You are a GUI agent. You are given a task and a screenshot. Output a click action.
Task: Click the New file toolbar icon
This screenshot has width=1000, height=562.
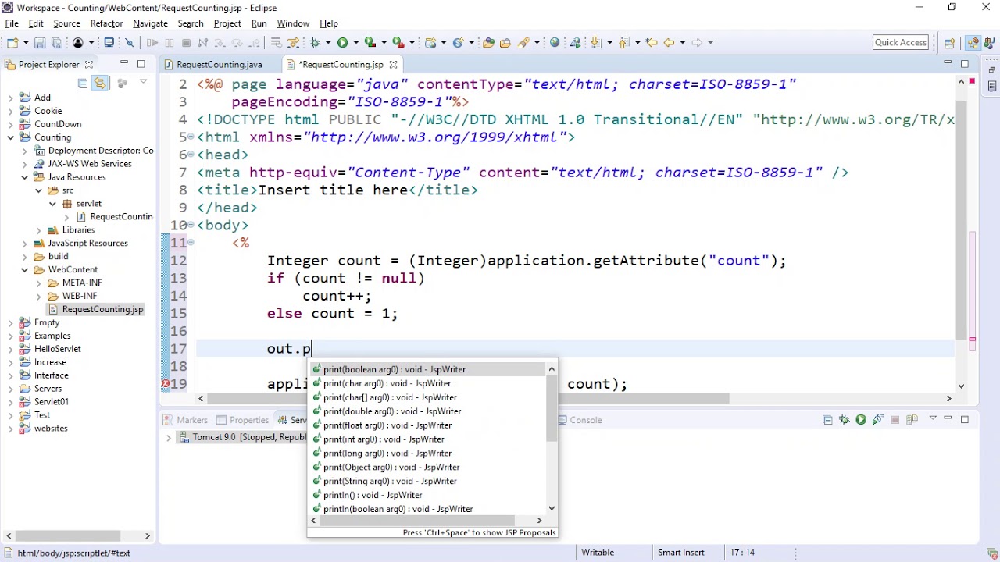point(13,43)
